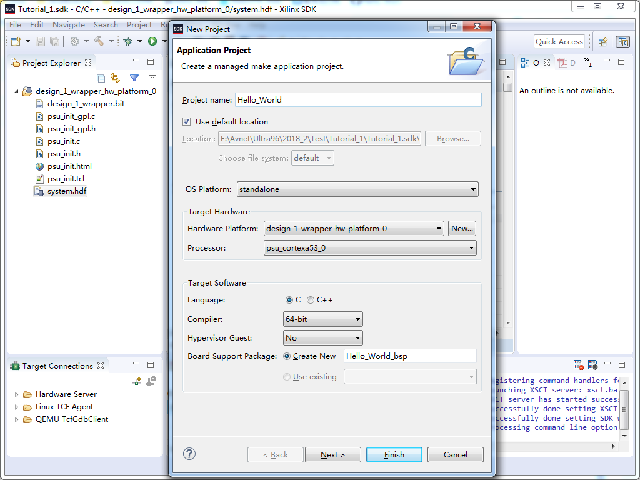This screenshot has width=640, height=480.
Task: Click the filter icon in Project Explorer
Action: click(x=134, y=77)
